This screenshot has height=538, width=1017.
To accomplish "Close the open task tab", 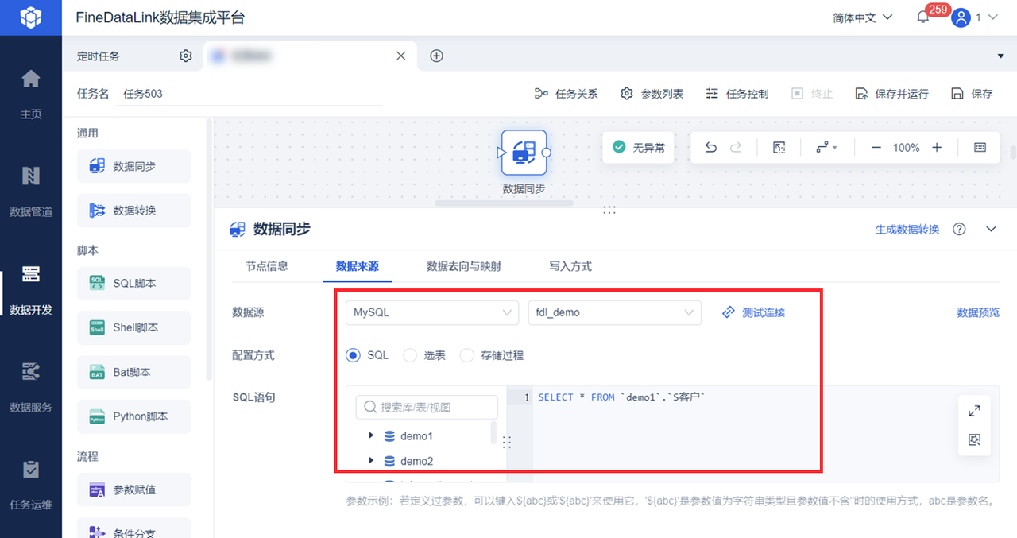I will [401, 56].
